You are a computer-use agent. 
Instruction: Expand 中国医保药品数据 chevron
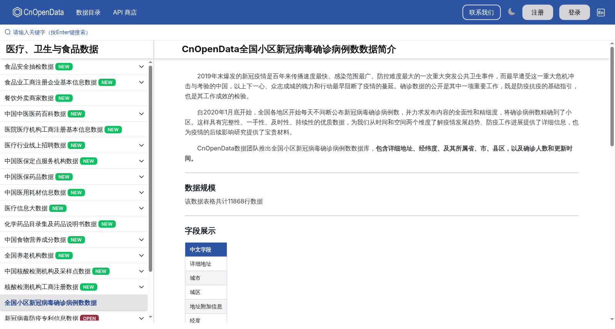pyautogui.click(x=141, y=177)
